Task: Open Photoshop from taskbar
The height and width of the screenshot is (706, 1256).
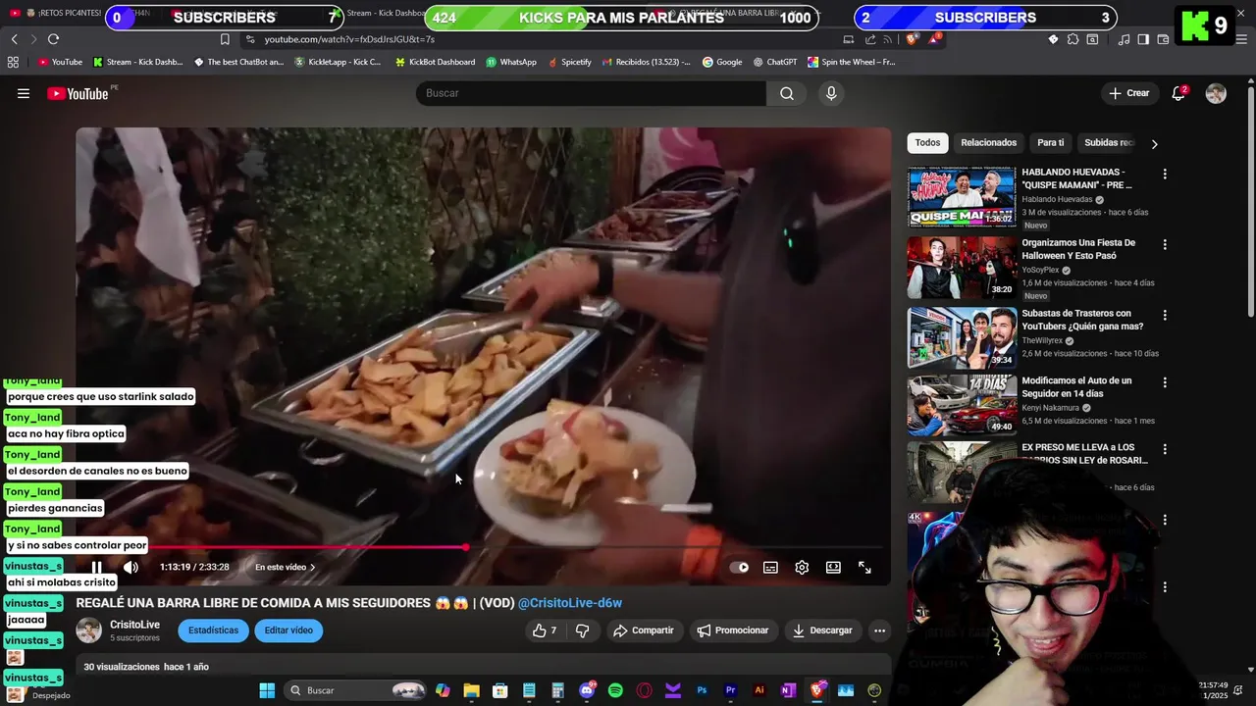Action: [x=702, y=690]
